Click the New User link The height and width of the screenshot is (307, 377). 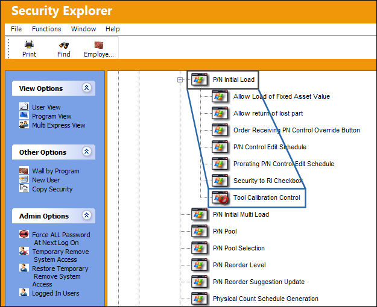click(46, 180)
